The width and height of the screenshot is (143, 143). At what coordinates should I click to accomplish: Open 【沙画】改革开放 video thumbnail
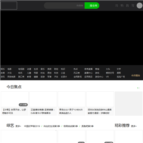click(15, 99)
